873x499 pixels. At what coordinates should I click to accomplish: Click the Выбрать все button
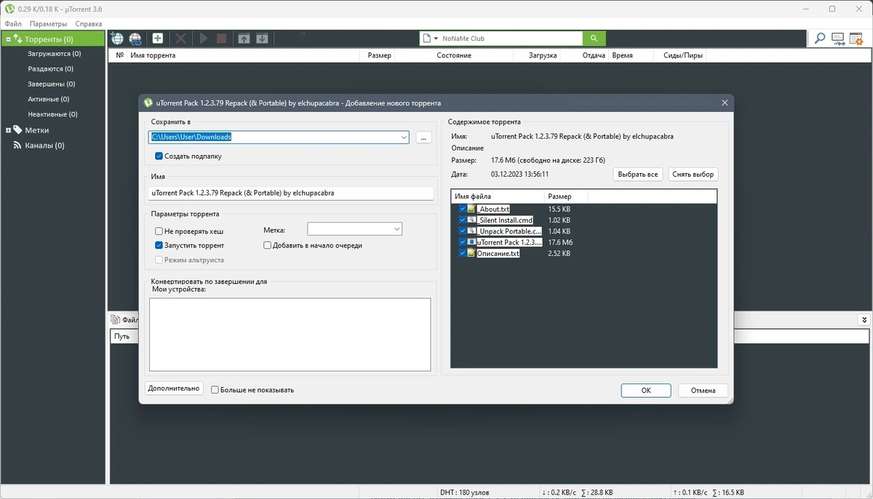pos(638,175)
